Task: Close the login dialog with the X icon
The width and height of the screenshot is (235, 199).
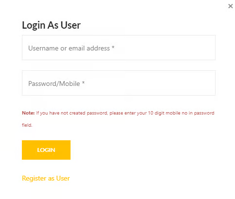Action: pyautogui.click(x=230, y=6)
